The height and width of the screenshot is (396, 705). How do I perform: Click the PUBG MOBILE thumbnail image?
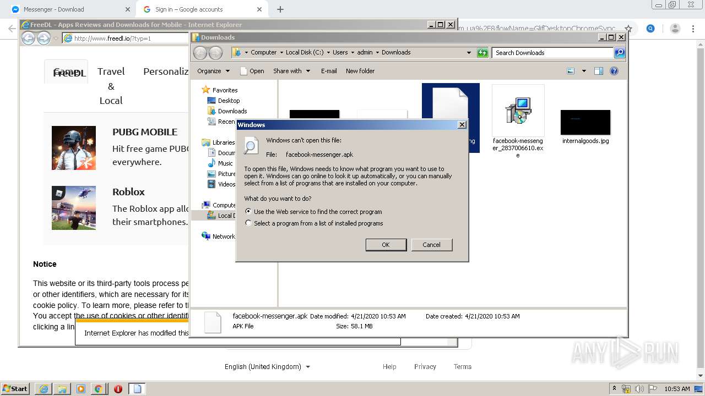point(74,148)
